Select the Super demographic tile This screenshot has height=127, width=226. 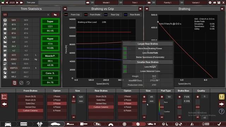50,26
